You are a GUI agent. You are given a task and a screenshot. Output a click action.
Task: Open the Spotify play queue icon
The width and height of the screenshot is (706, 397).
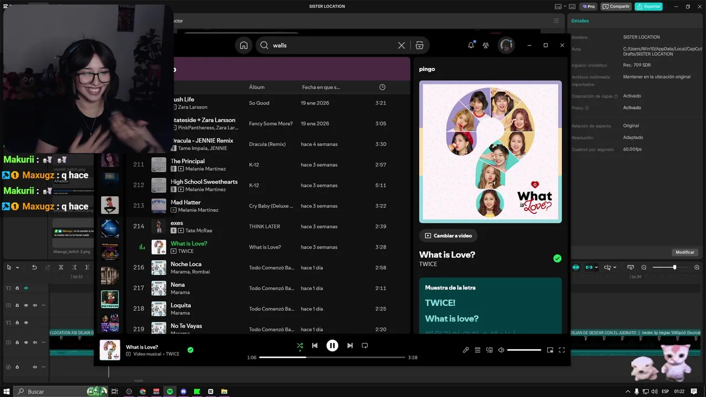pyautogui.click(x=478, y=350)
